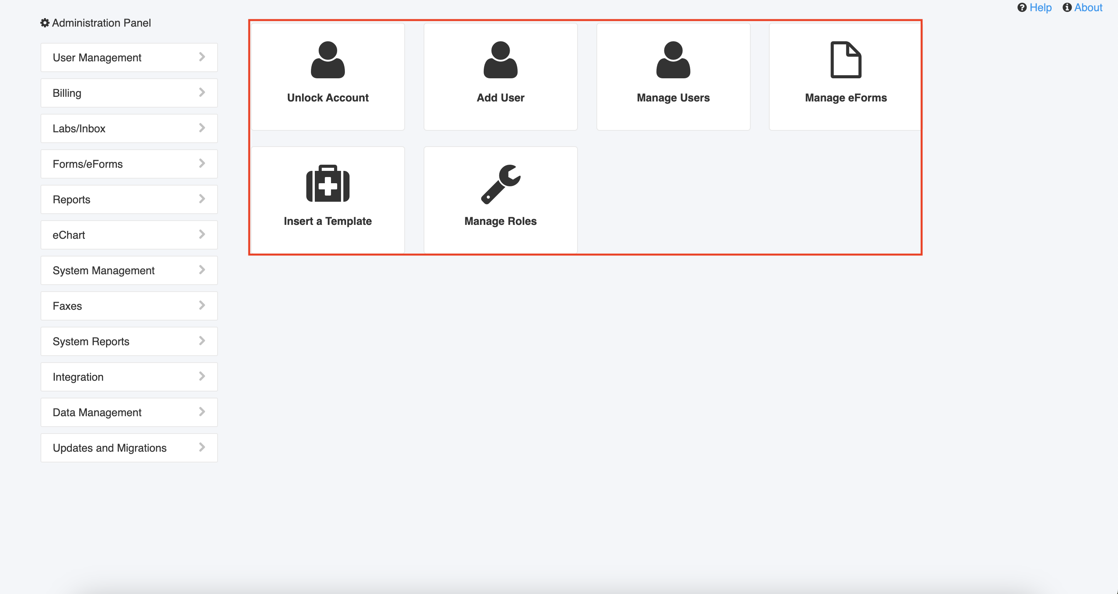Click the Add User person icon
This screenshot has height=594, width=1118.
tap(500, 59)
